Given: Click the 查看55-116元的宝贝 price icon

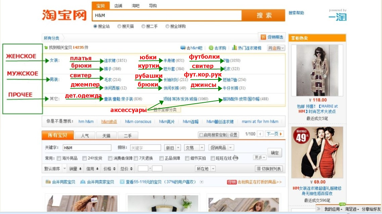Looking at the screenshot, I should point(122,182).
